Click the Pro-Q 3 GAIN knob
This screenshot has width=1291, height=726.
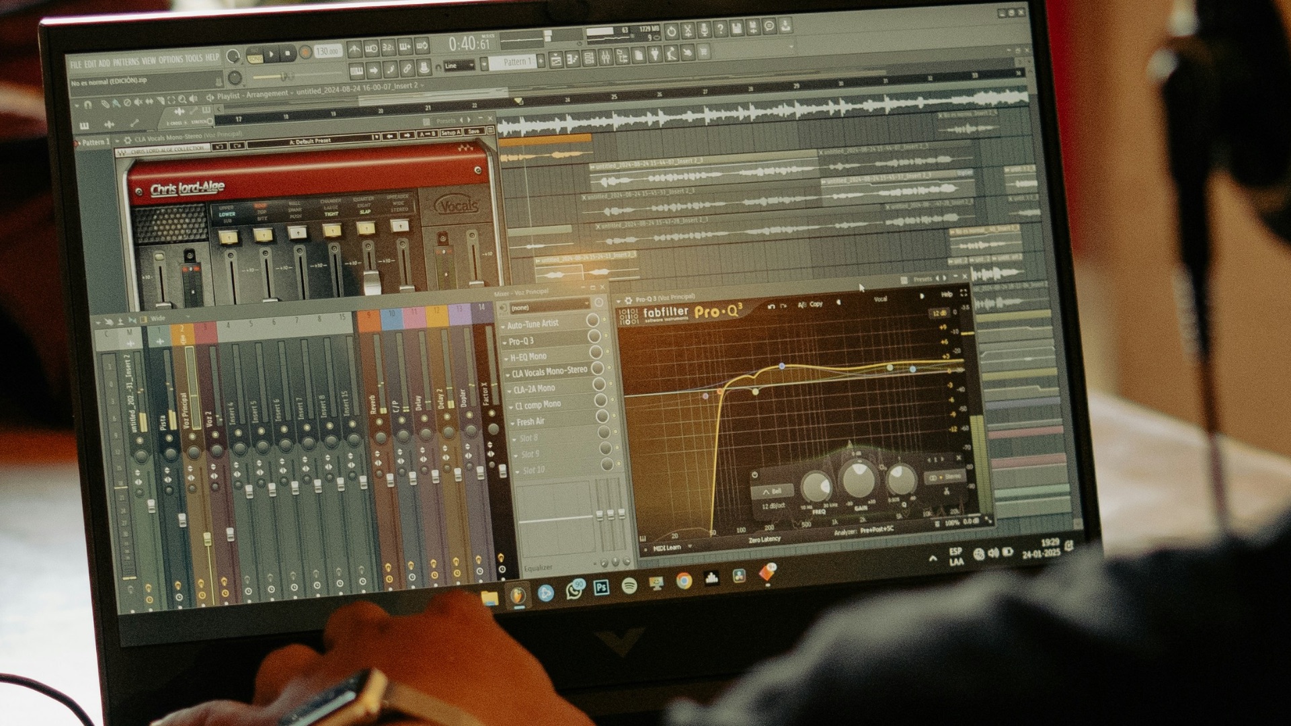click(859, 480)
